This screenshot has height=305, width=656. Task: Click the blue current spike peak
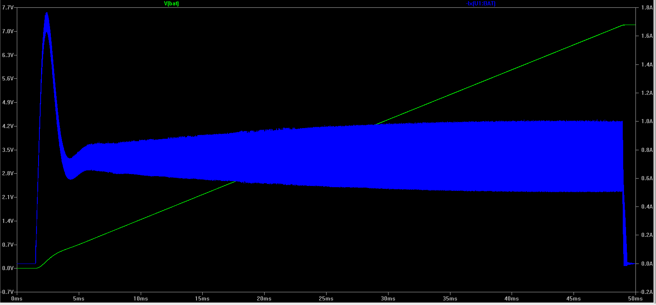(x=47, y=14)
